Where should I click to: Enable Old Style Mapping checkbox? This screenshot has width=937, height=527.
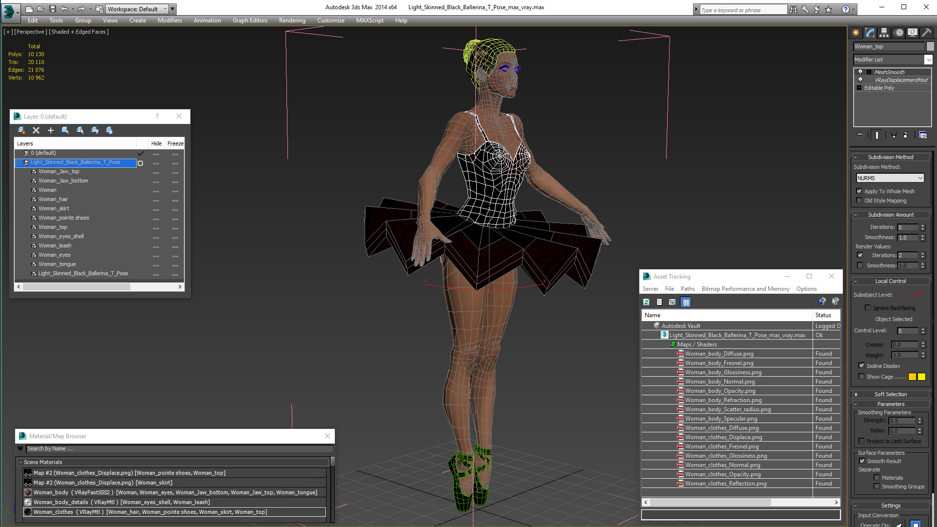click(859, 201)
